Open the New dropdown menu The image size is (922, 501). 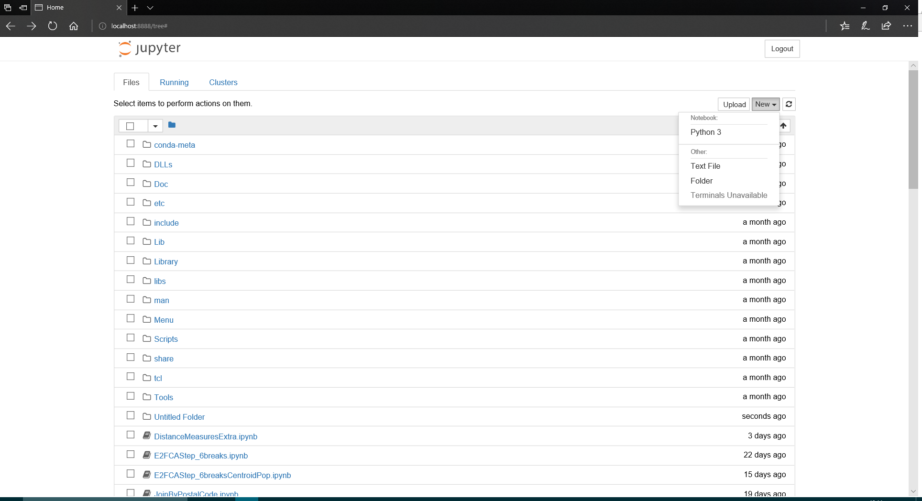point(765,104)
